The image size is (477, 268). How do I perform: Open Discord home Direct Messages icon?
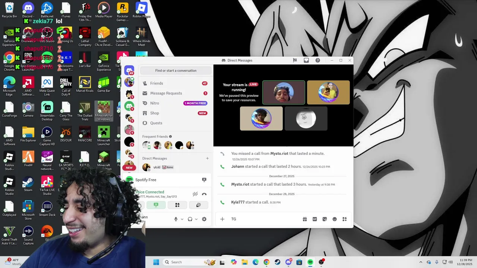point(129,70)
